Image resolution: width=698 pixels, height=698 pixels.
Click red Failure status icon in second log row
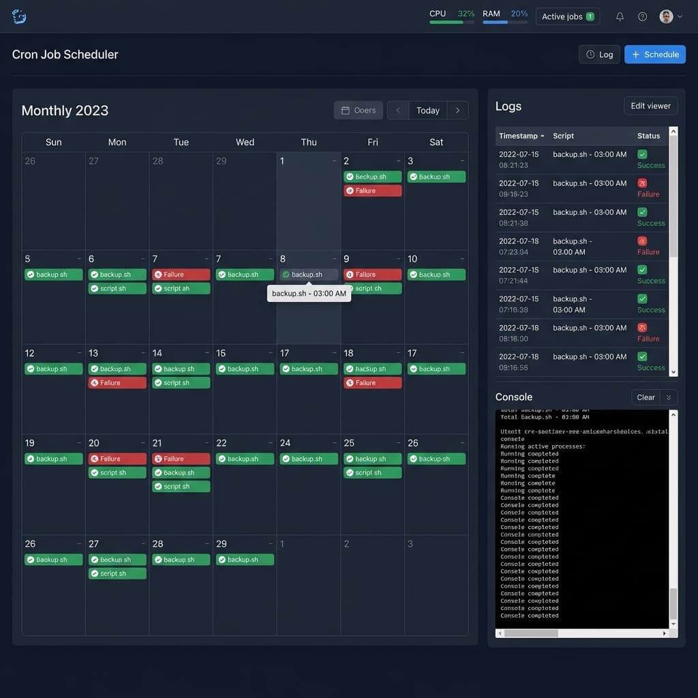(642, 183)
